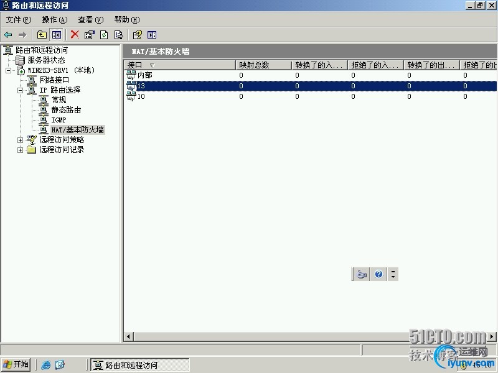The height and width of the screenshot is (373, 498).
Task: Select the 内部 interface row
Action: point(311,75)
